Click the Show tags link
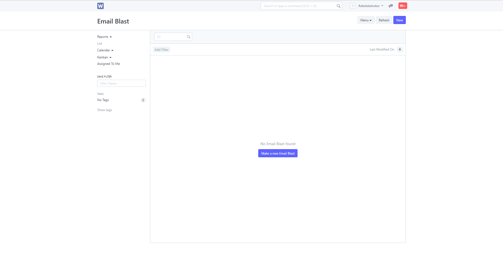Viewport: 503px width, 264px height. click(104, 110)
